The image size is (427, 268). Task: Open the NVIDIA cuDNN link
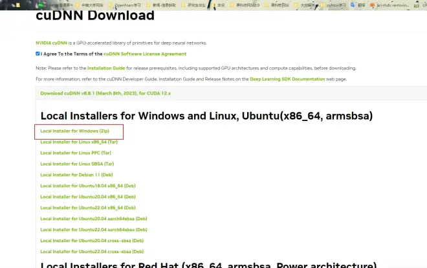coord(52,43)
